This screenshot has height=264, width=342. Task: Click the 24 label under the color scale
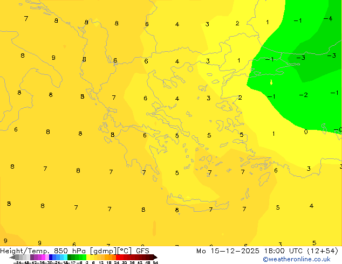click(x=117, y=262)
